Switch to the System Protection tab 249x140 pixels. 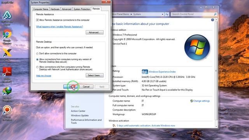point(82,9)
